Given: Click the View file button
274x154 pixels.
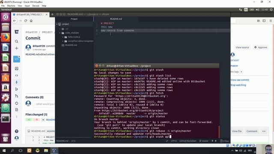Looking at the screenshot, I should click(x=237, y=131).
